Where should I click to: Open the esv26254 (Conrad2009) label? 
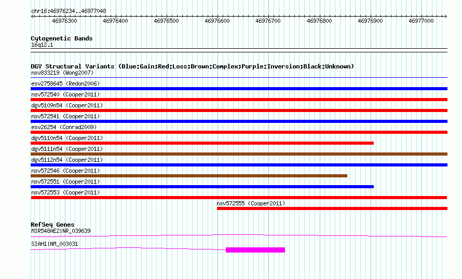(64, 127)
